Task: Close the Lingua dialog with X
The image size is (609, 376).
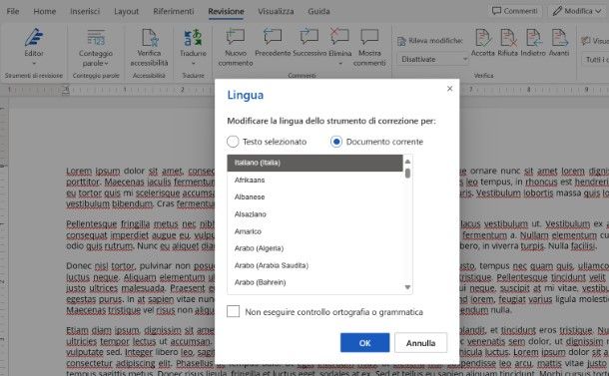Action: tap(449, 89)
